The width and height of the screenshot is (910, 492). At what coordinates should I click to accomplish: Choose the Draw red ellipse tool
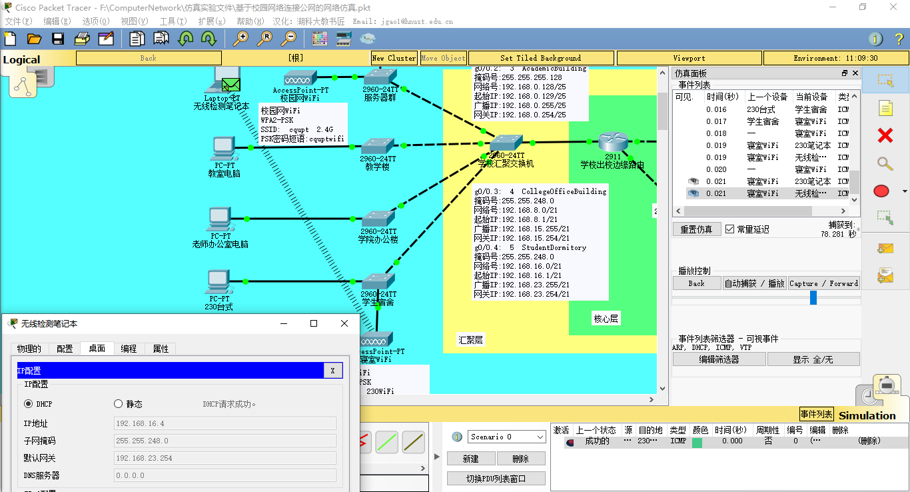[881, 191]
